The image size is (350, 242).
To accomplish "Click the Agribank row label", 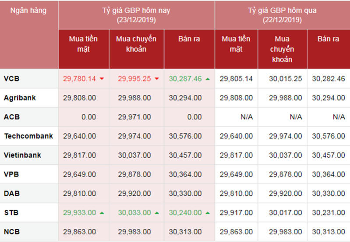I will (20, 98).
